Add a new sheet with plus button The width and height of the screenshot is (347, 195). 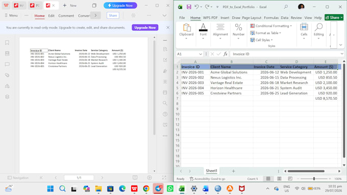click(233, 171)
